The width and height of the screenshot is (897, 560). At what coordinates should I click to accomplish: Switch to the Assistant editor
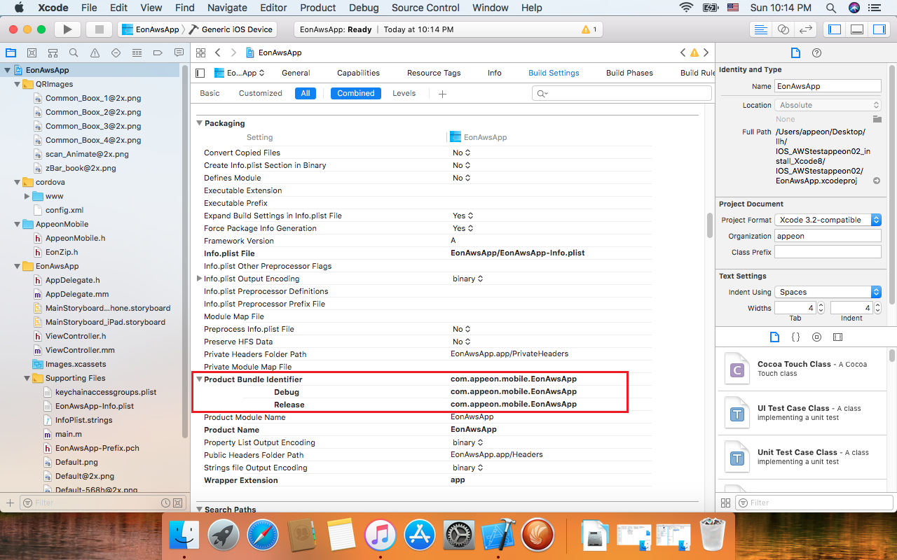pos(783,29)
